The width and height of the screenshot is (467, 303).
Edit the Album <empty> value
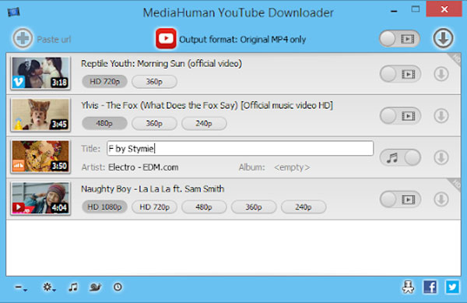pos(292,167)
